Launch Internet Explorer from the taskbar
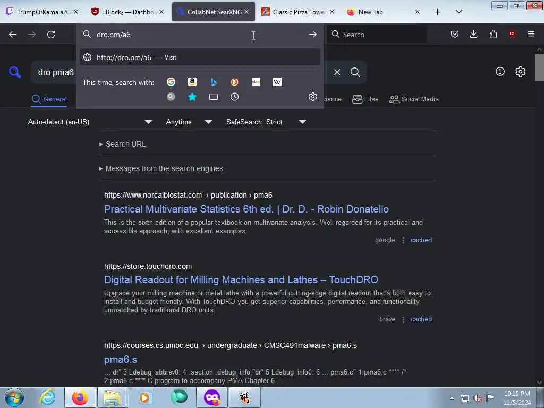 (47, 397)
